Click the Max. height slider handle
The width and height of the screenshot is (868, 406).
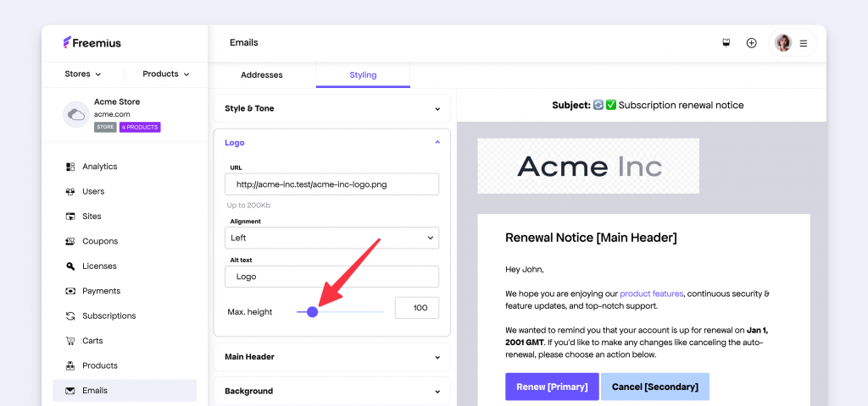312,312
